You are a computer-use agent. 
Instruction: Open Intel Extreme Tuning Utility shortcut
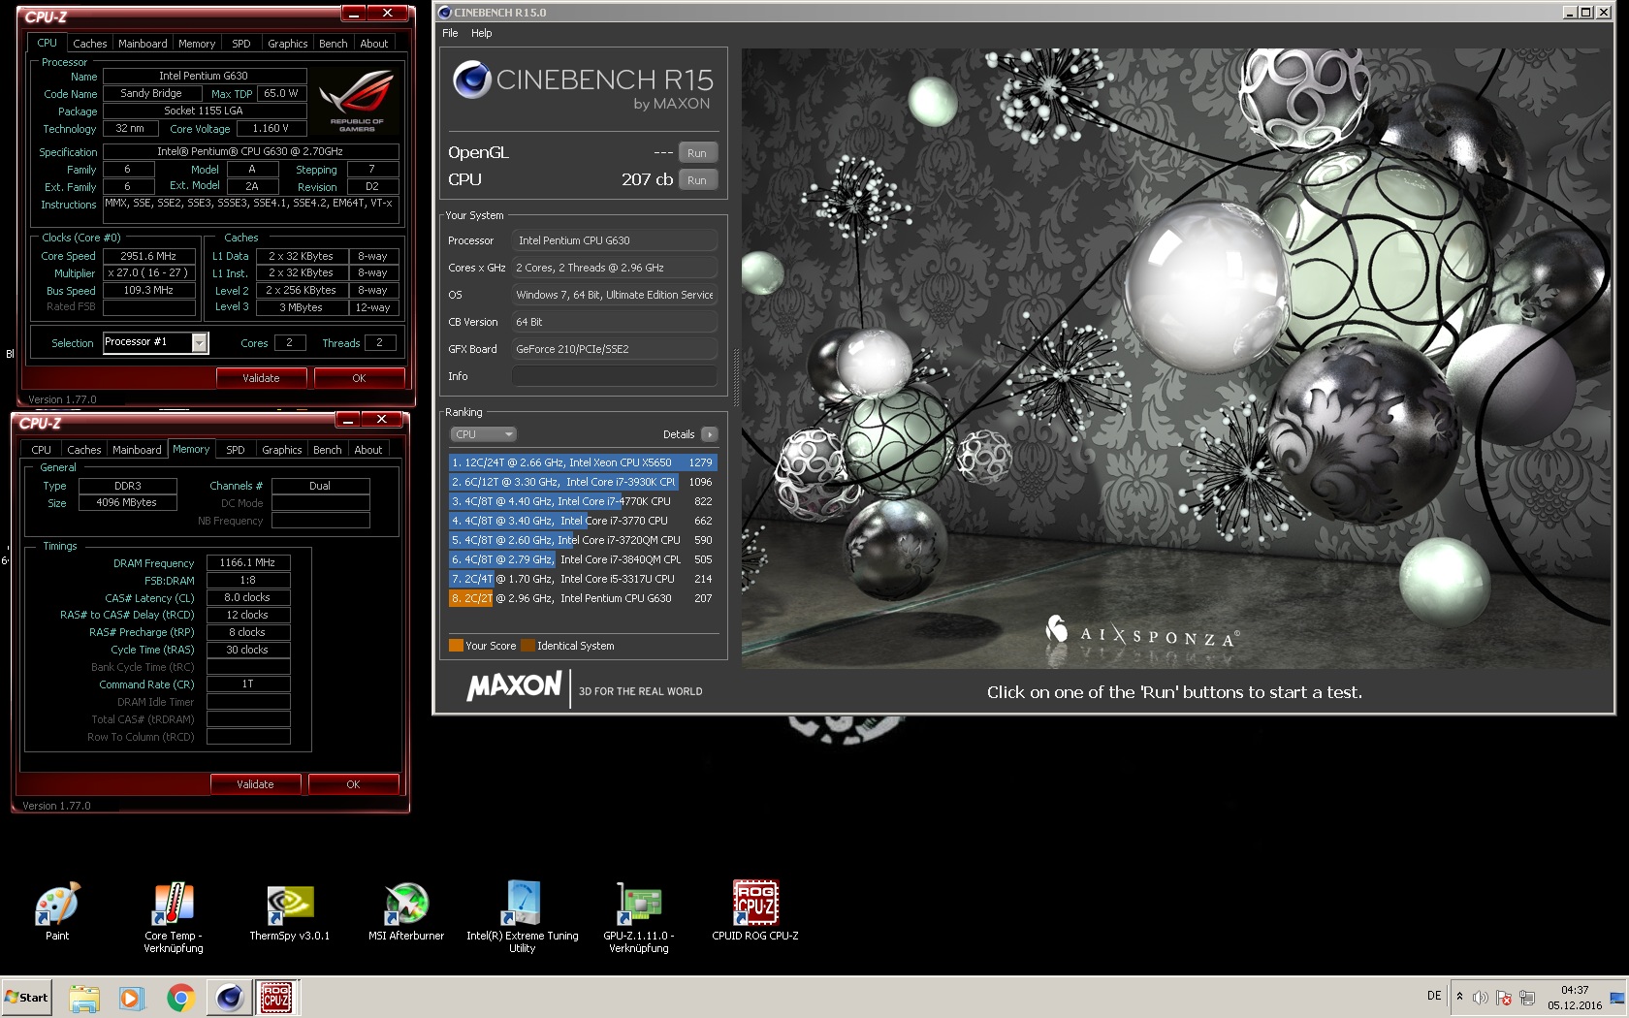523,917
